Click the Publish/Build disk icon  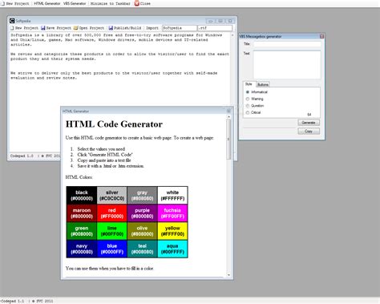pos(111,28)
